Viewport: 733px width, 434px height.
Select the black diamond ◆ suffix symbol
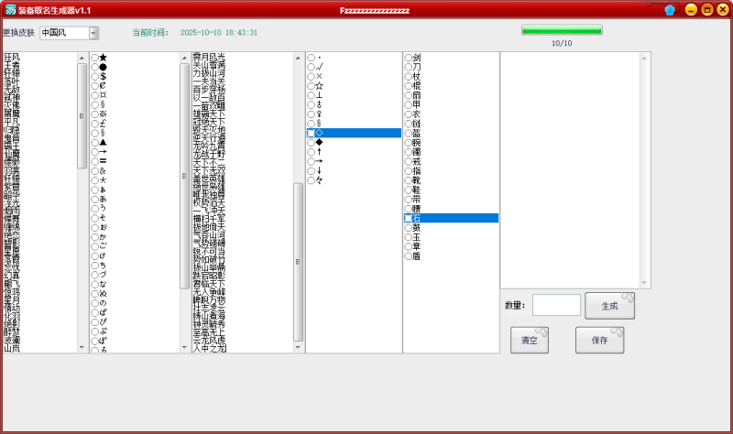pos(312,142)
